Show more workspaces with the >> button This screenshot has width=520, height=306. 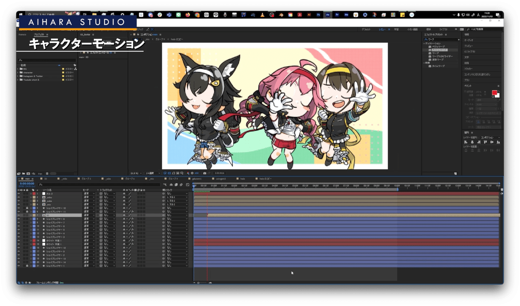pyautogui.click(x=456, y=29)
